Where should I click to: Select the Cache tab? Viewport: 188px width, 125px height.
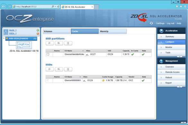click(85, 31)
